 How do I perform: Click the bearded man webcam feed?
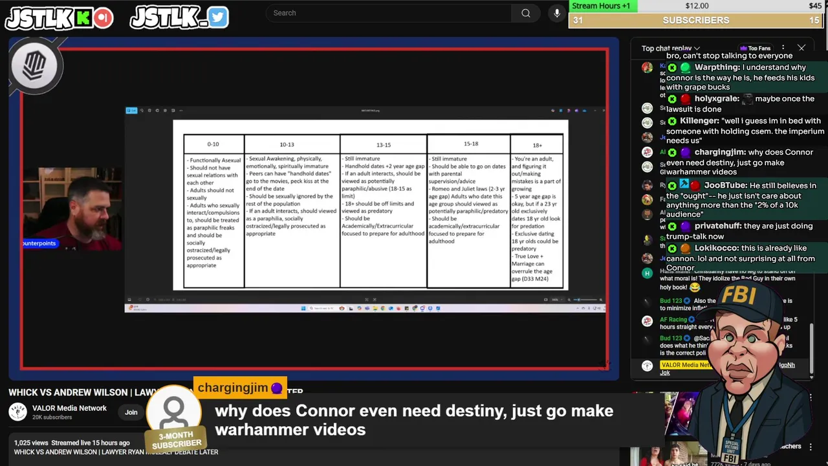pos(71,210)
